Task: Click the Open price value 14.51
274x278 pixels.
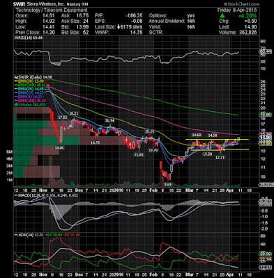Action: [50, 15]
